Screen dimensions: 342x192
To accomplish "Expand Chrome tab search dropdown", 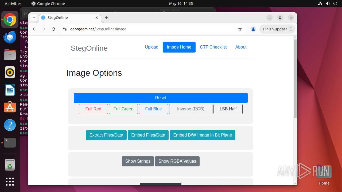I will pyautogui.click(x=34, y=18).
